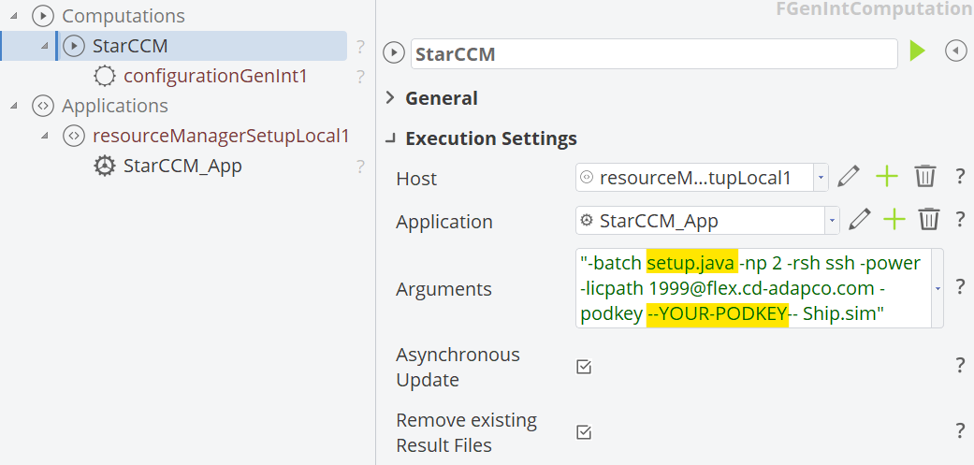Select the Computations label in the tree
The height and width of the screenshot is (465, 974).
124,16
